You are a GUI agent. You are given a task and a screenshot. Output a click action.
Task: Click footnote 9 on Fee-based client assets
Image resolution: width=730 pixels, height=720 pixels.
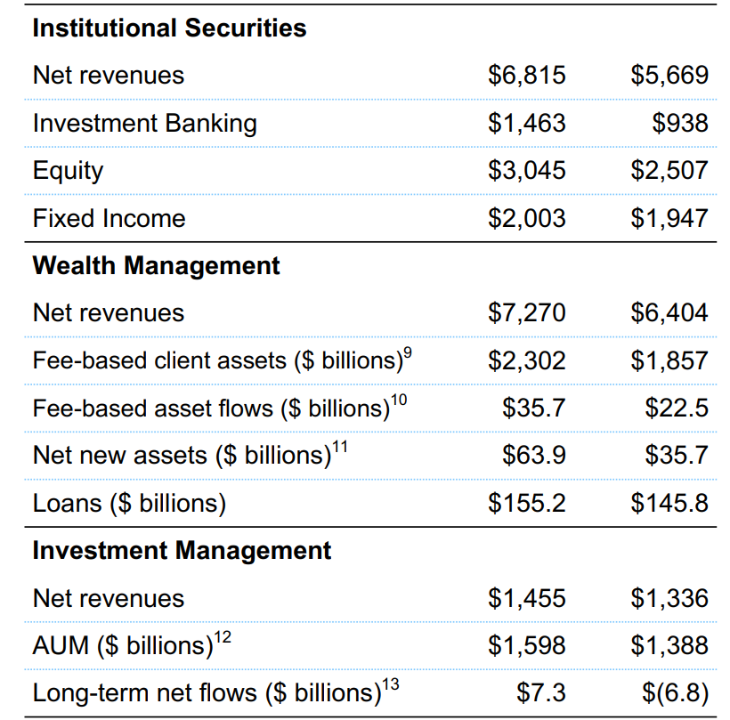pyautogui.click(x=408, y=352)
